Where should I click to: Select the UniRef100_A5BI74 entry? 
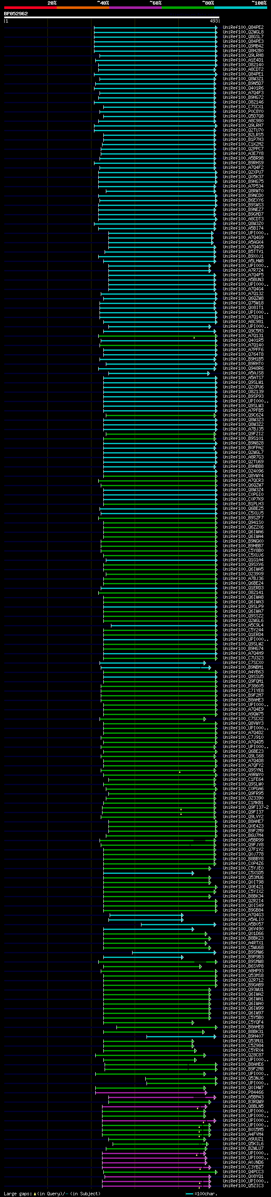(x=243, y=228)
